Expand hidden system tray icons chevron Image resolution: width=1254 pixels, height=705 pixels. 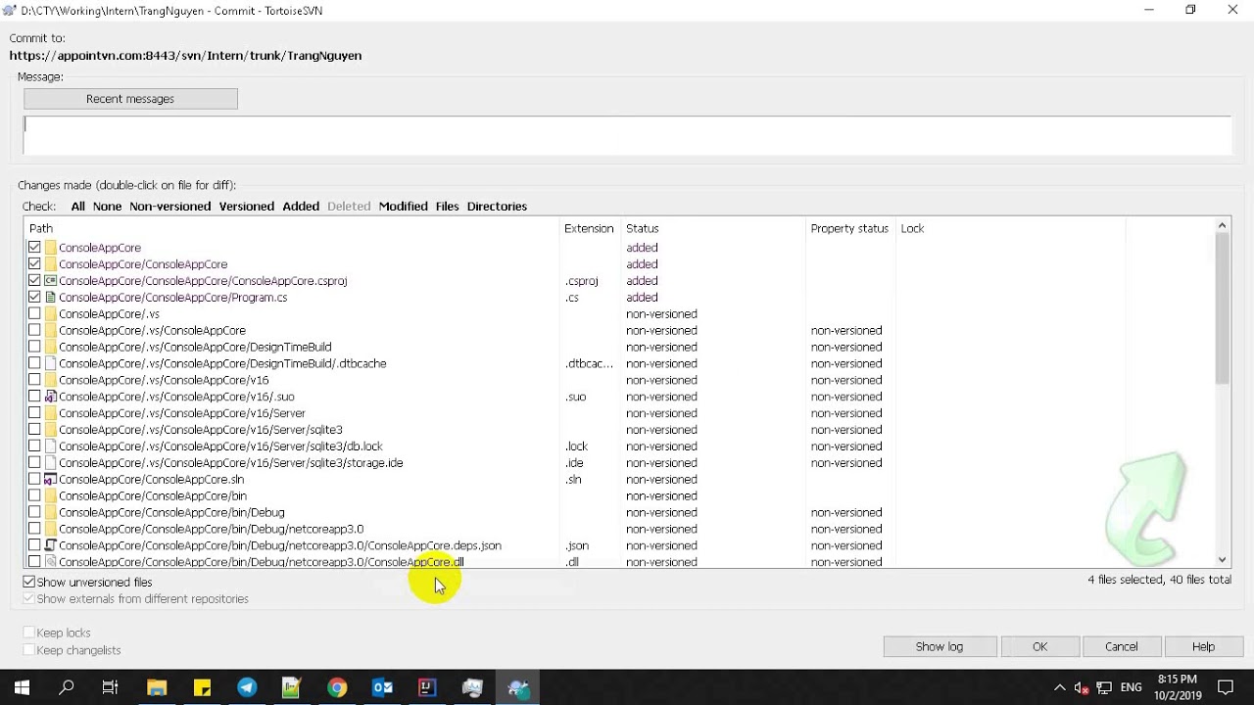(x=1059, y=688)
